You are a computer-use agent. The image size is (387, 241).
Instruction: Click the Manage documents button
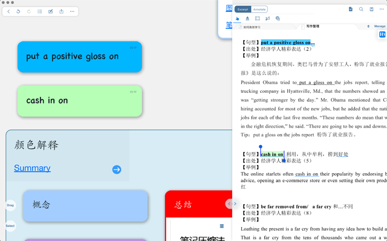tap(380, 26)
